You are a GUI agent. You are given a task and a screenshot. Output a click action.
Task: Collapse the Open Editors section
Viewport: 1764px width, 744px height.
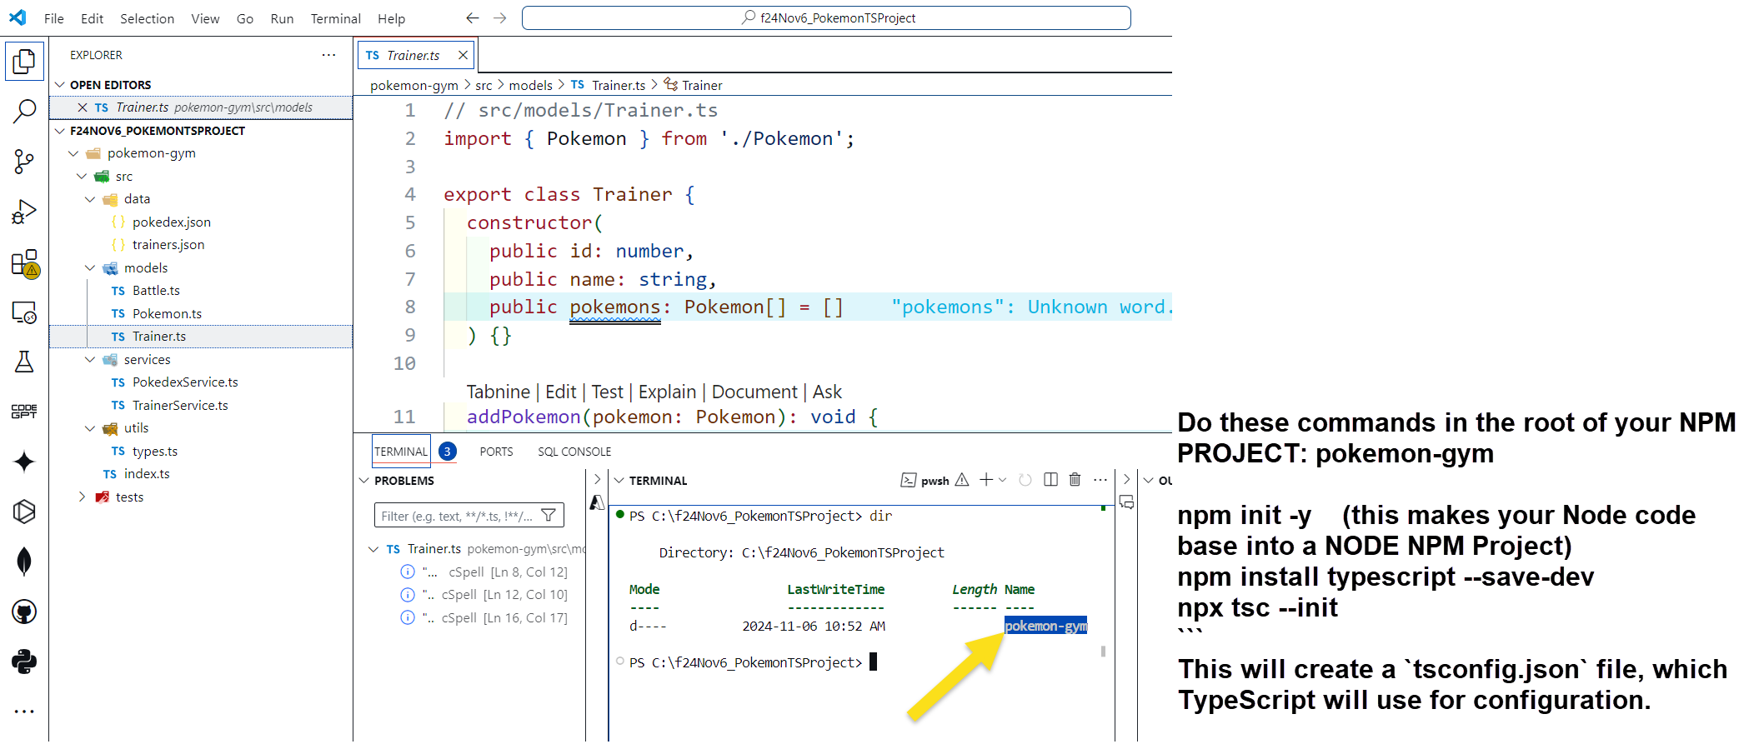tap(60, 85)
